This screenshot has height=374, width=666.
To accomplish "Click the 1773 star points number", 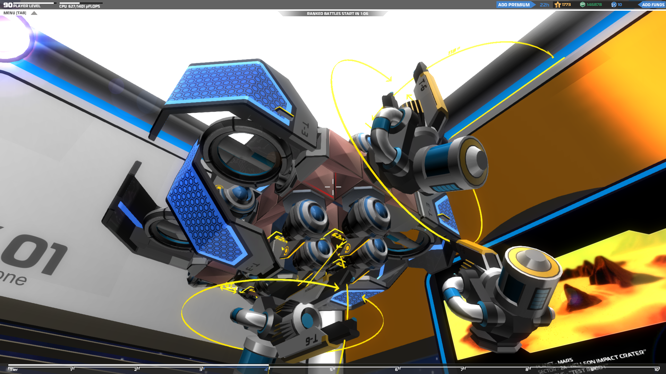I will (566, 5).
